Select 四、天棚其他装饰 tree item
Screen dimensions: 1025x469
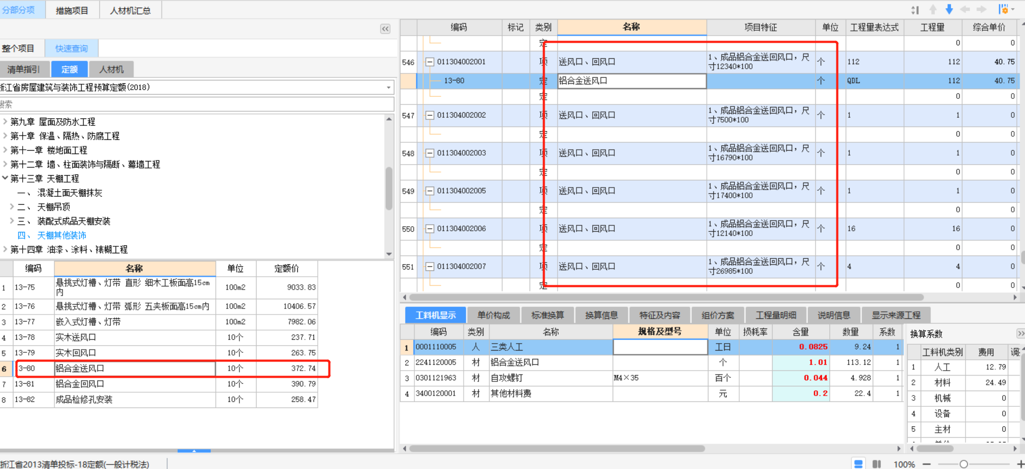click(x=52, y=235)
